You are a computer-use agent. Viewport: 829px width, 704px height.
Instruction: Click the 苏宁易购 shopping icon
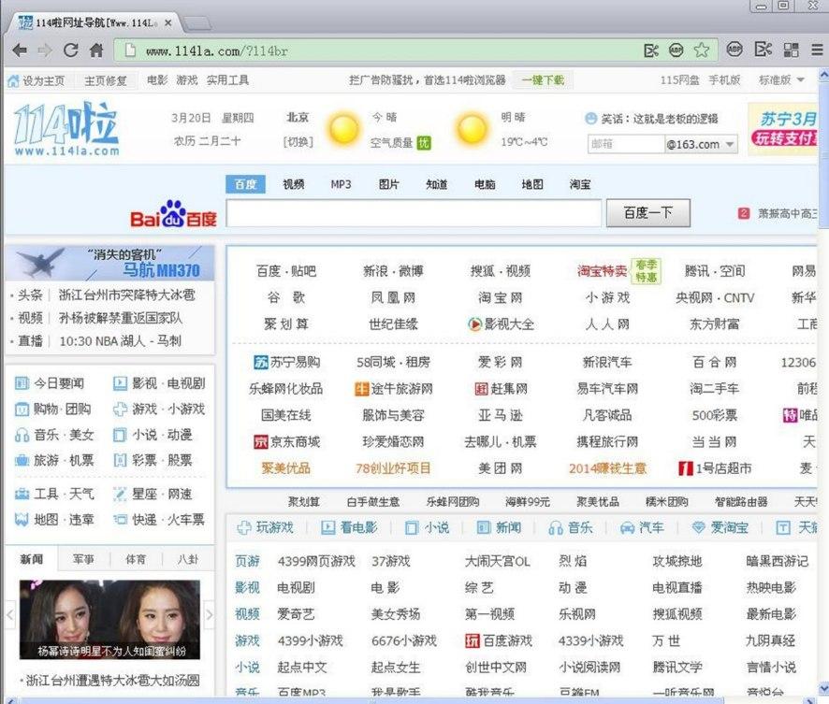pyautogui.click(x=261, y=362)
